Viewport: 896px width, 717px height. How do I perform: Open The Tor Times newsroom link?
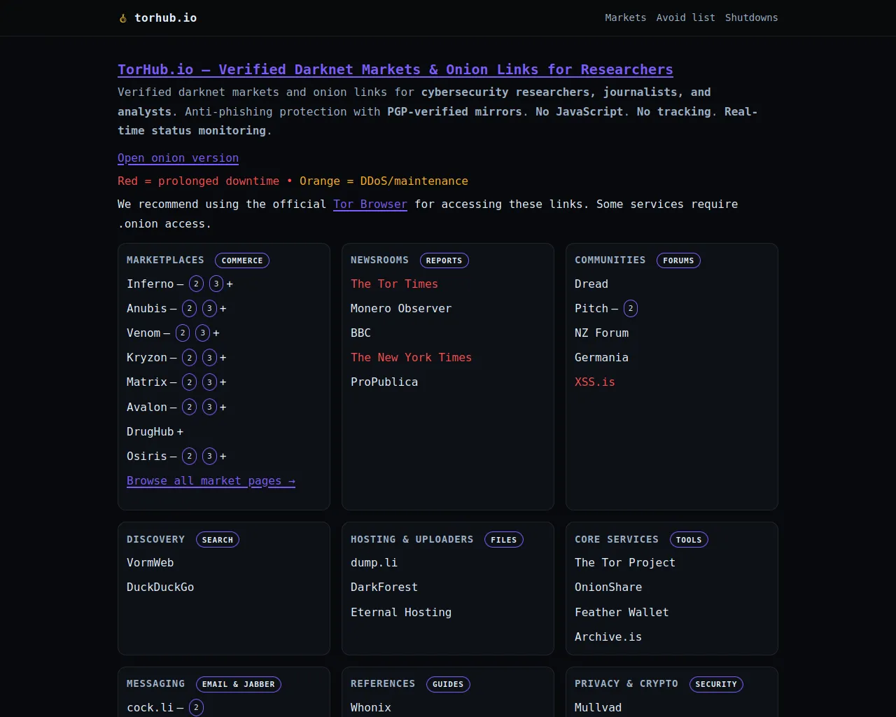394,284
